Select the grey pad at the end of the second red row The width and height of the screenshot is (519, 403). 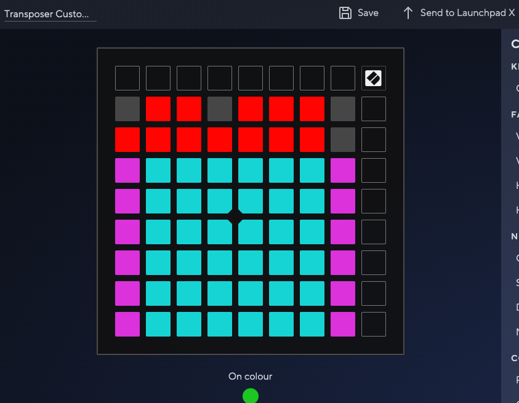click(x=343, y=140)
